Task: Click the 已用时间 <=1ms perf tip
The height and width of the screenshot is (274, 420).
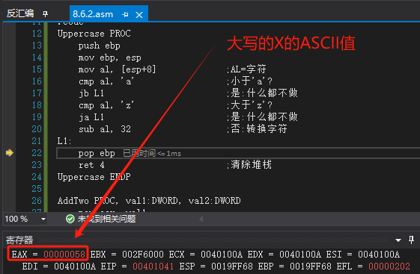Action: click(x=152, y=153)
